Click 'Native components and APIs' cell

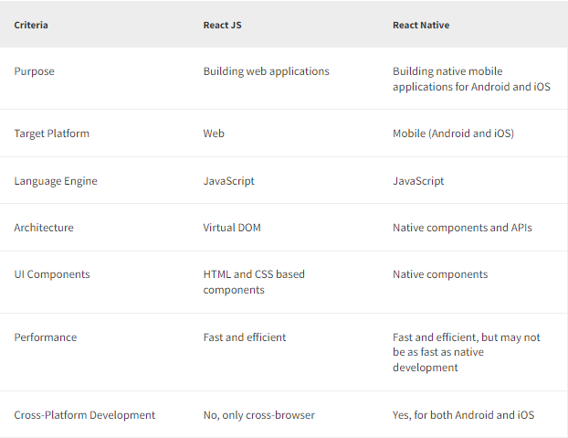pyautogui.click(x=462, y=228)
